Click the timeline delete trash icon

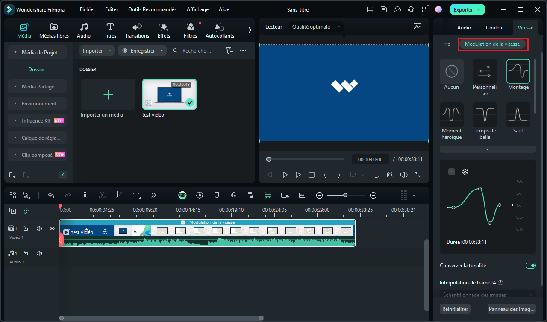click(x=85, y=195)
